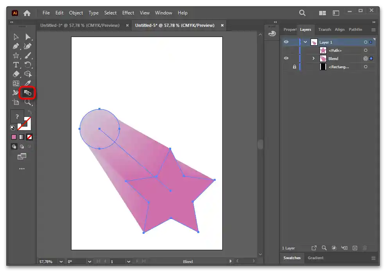Expand the Blend group
386x272 pixels.
[313, 58]
